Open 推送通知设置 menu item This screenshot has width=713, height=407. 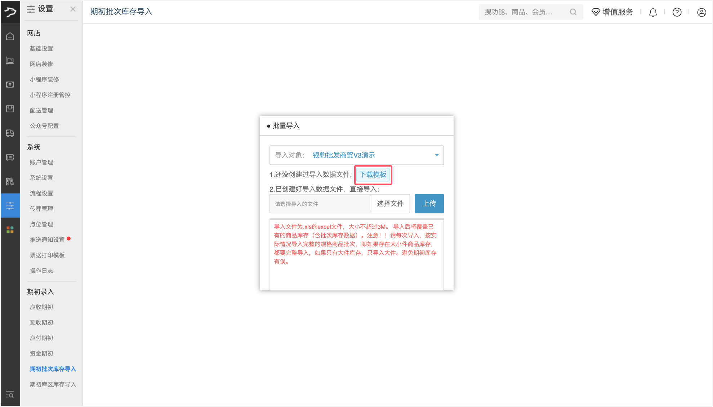point(47,240)
